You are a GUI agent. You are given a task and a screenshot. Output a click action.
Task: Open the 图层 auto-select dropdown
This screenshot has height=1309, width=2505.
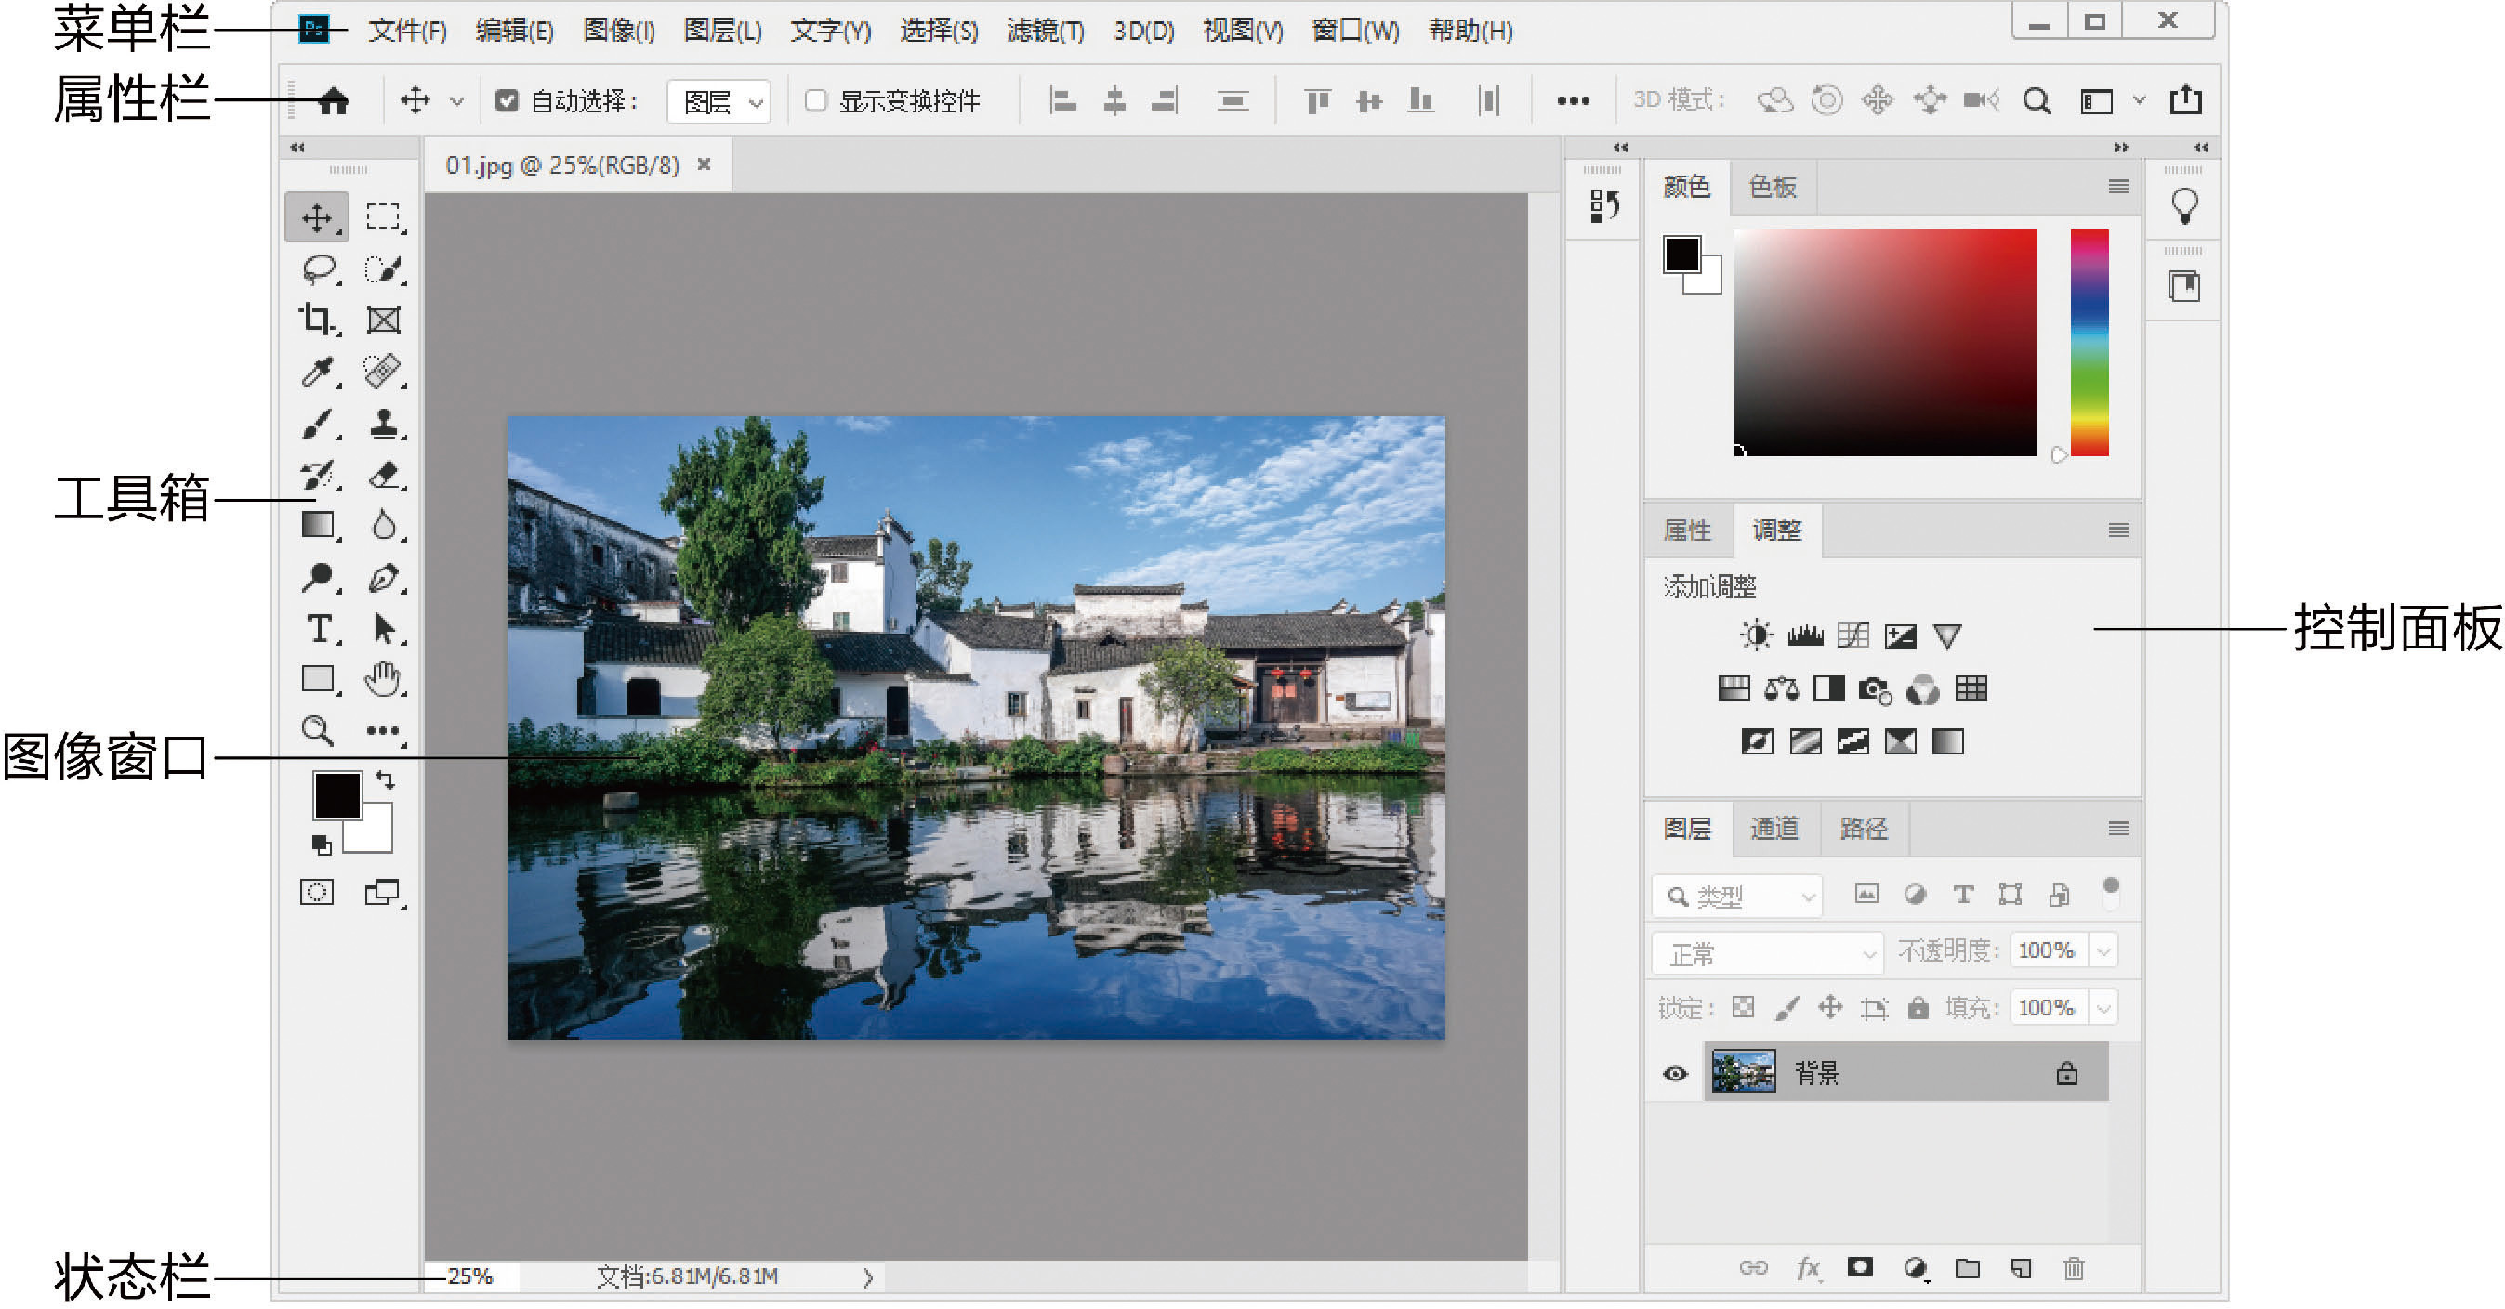point(719,101)
